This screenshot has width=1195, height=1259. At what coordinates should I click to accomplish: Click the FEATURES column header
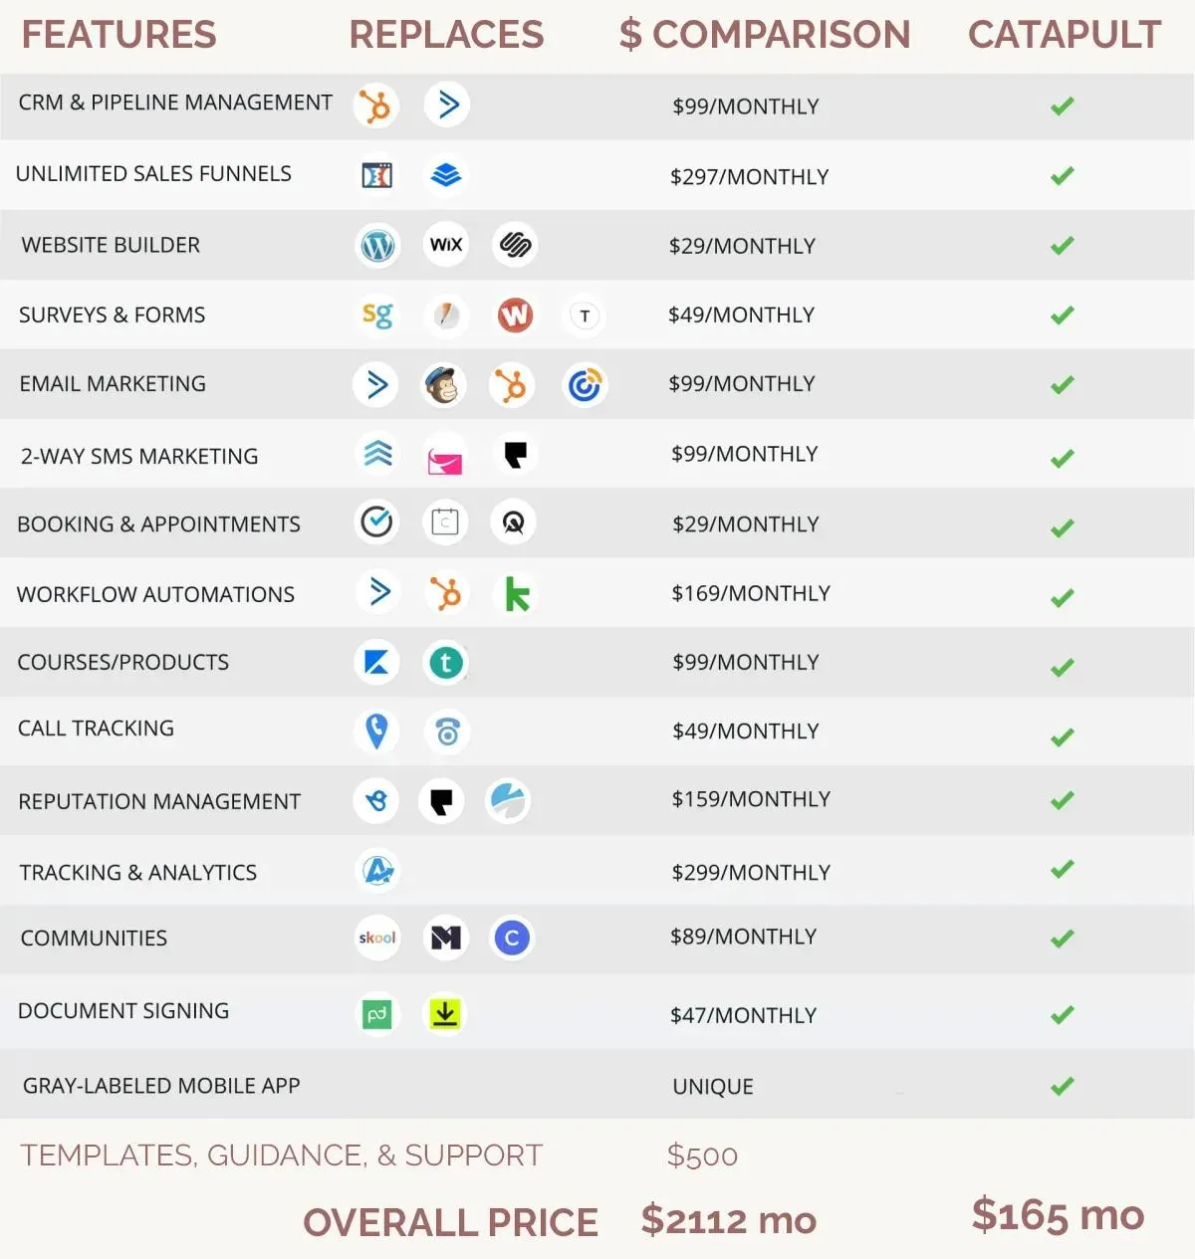tap(119, 35)
